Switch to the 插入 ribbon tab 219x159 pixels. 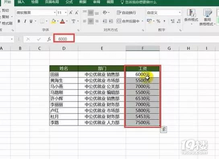pos(21,2)
